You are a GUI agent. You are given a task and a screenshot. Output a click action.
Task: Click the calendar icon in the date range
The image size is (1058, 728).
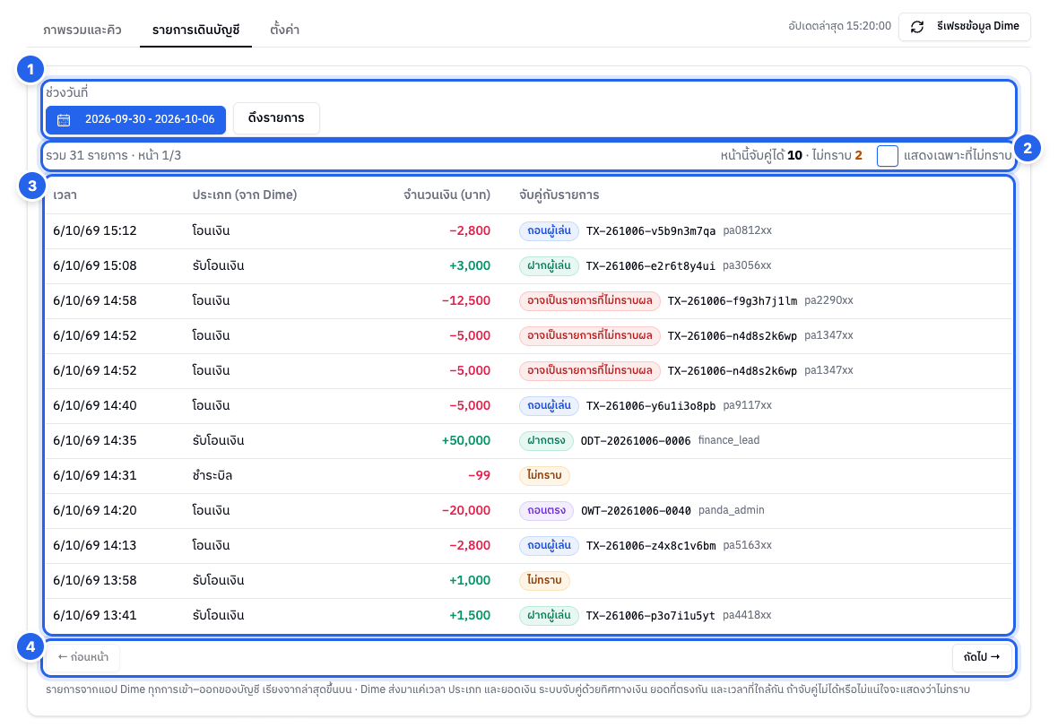[64, 120]
